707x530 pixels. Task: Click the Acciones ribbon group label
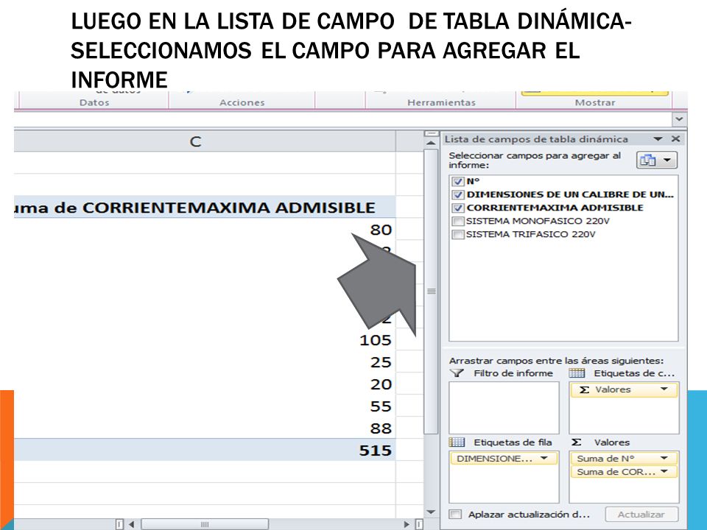coord(242,103)
